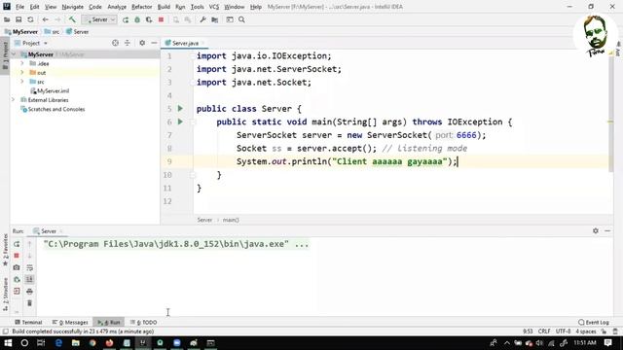623x350 pixels.
Task: Open the Server run configuration dropdown
Action: (99, 19)
